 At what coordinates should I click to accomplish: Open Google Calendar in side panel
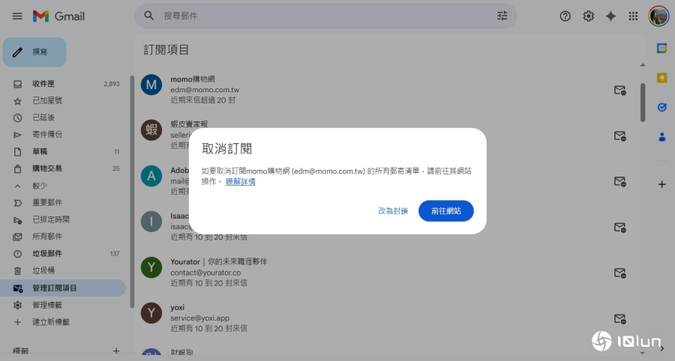pyautogui.click(x=661, y=48)
